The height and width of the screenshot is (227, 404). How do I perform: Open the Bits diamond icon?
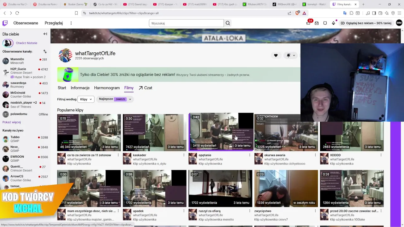click(334, 23)
